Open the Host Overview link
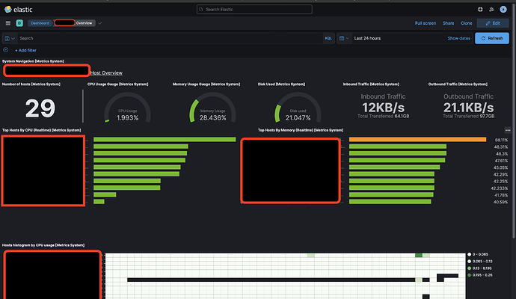The width and height of the screenshot is (516, 299). 106,73
